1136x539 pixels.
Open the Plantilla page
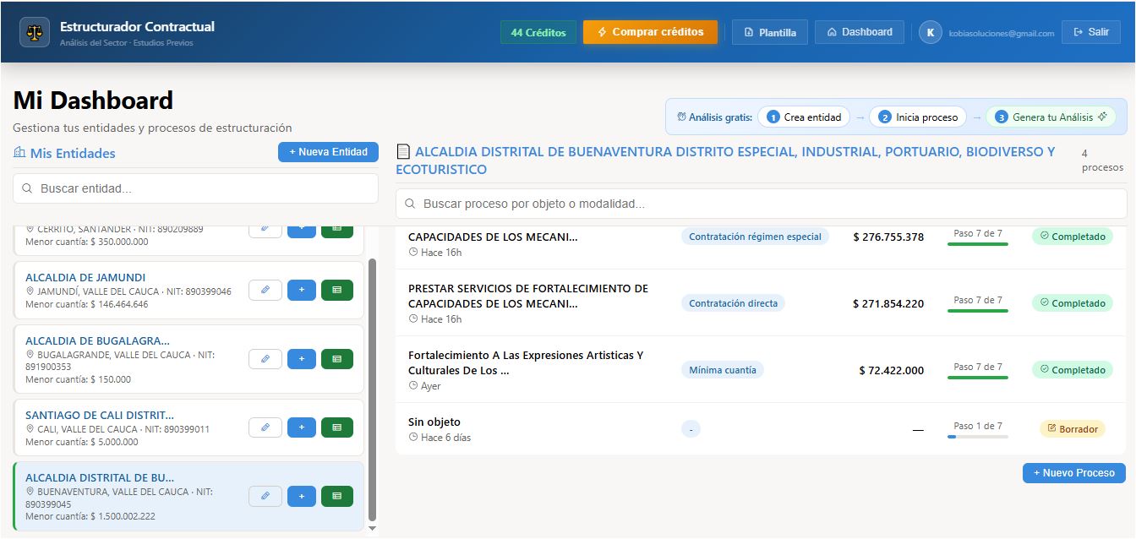click(x=770, y=32)
